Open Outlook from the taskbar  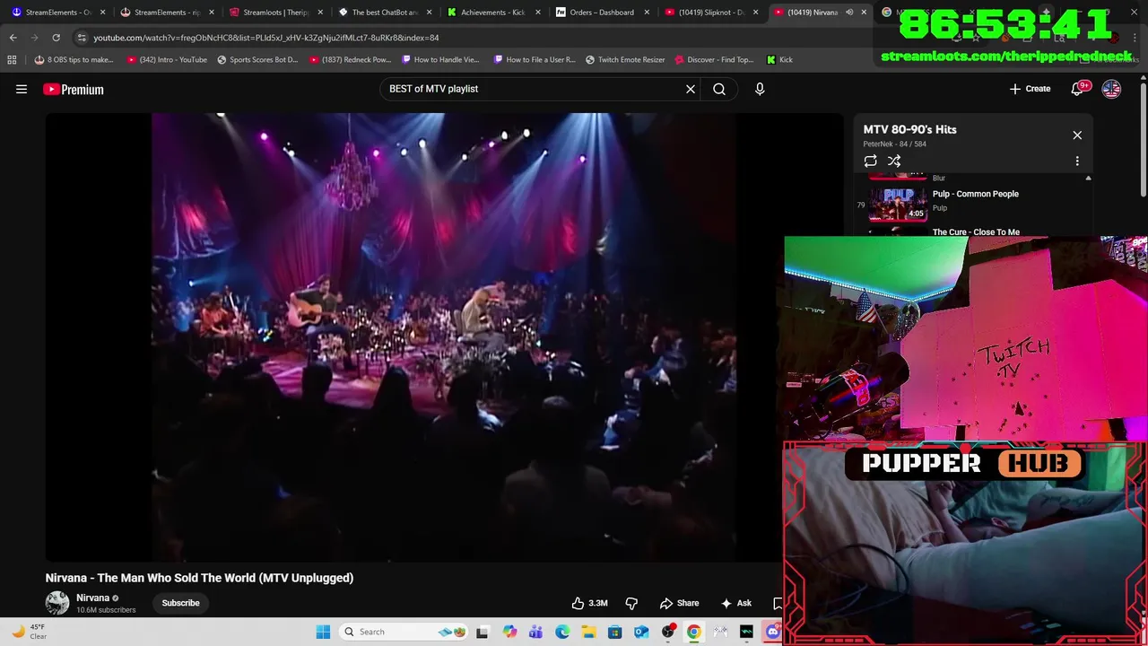(641, 632)
